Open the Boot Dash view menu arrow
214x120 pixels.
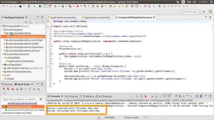4,93
